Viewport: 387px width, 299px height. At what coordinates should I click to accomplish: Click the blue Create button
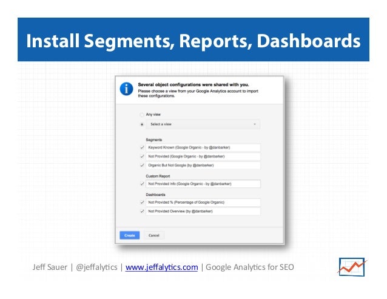tap(130, 235)
